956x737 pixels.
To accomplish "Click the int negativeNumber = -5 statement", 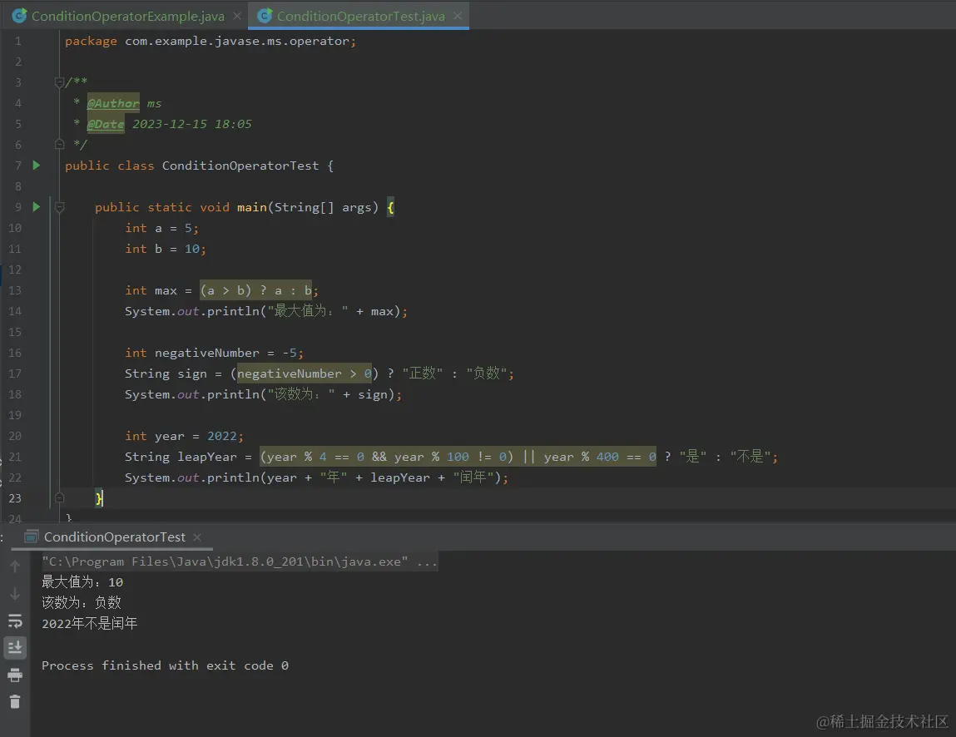I will coord(214,353).
